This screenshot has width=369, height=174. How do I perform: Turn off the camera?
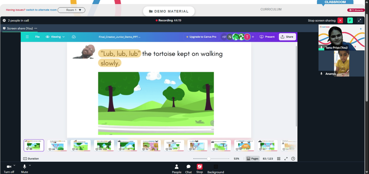(9, 169)
